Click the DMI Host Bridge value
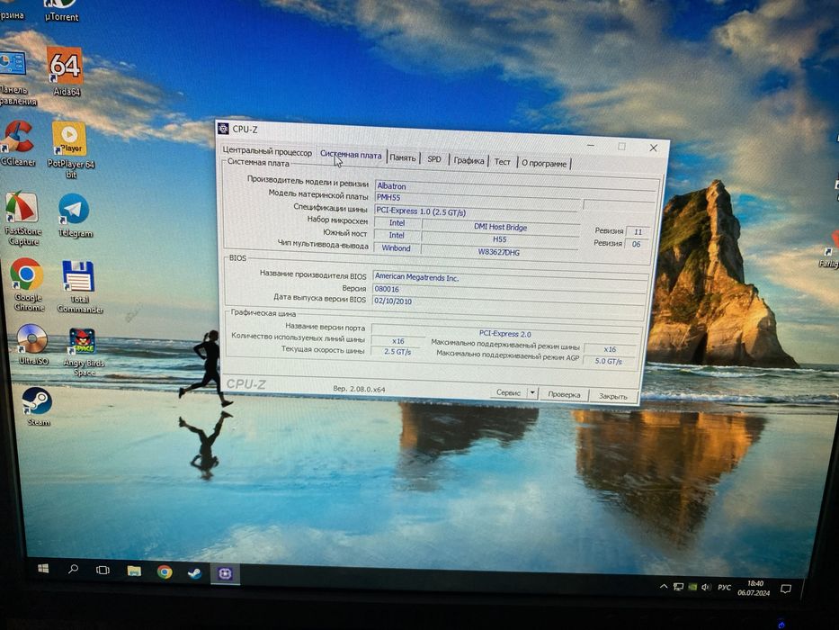This screenshot has width=839, height=630. pos(500,227)
